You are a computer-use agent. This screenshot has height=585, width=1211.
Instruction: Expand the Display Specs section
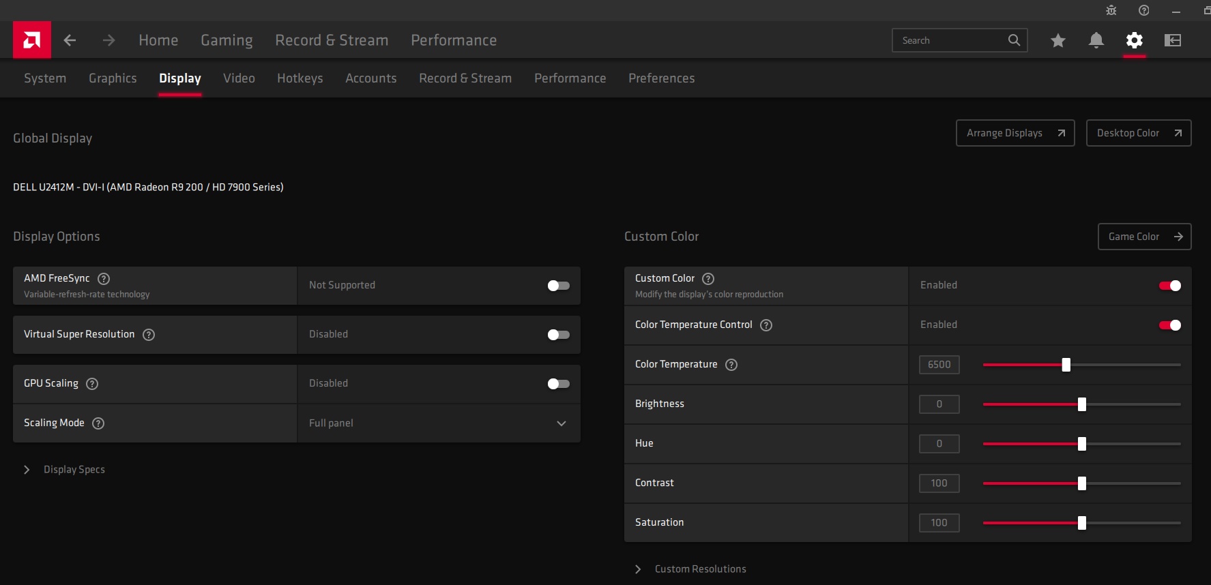click(65, 470)
